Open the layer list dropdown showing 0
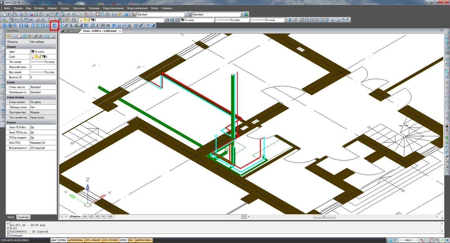Image resolution: width=450 pixels, height=243 pixels. (121, 20)
